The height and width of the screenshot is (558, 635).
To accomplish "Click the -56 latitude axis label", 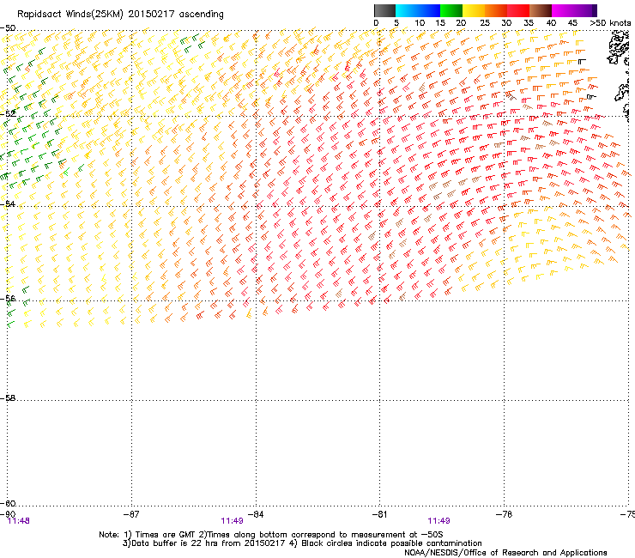I will pyautogui.click(x=8, y=299).
